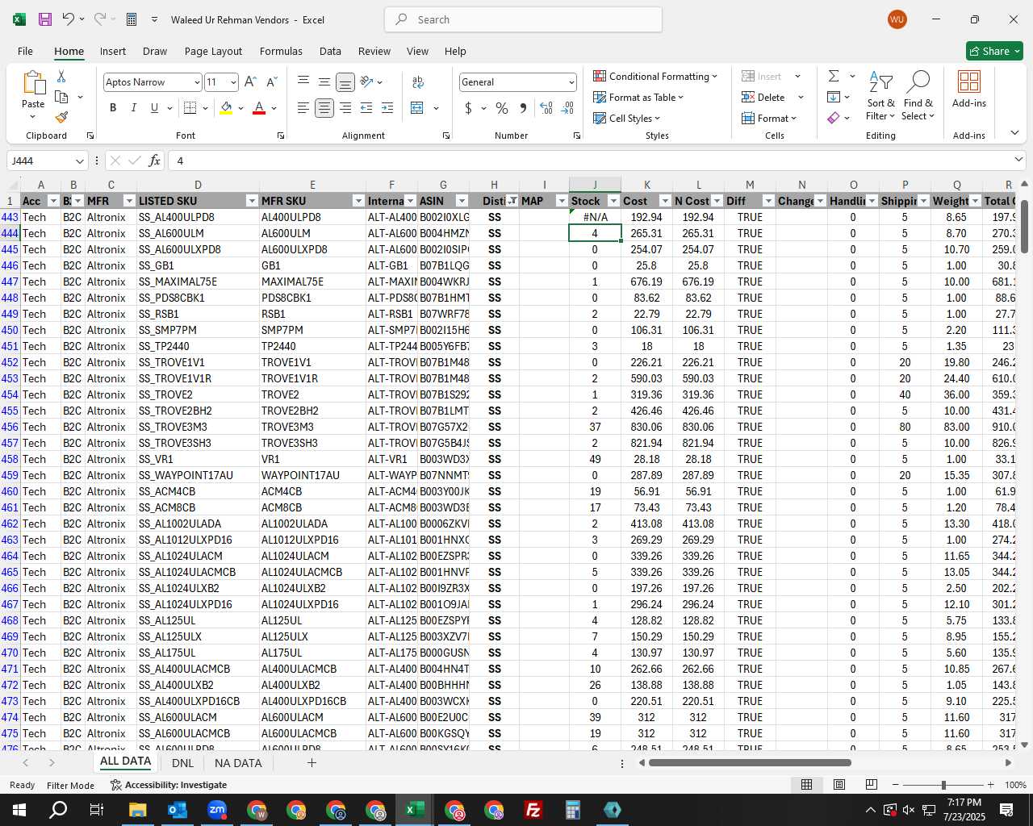Open Find & Select menu
The image size is (1033, 826).
(x=918, y=96)
